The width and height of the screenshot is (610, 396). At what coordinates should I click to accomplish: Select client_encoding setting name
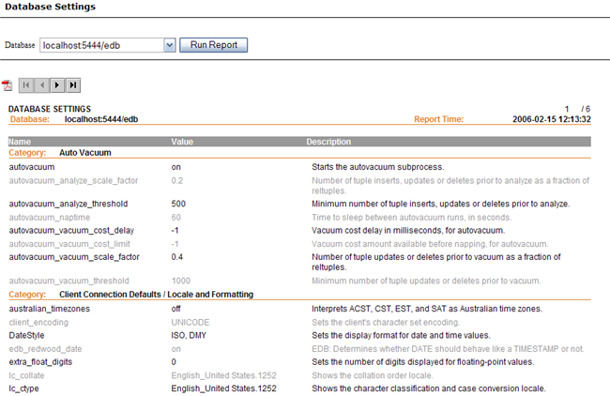pos(38,322)
